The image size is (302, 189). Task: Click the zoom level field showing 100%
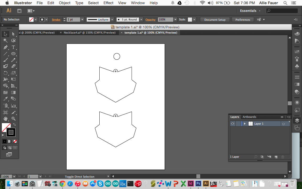pyautogui.click(x=6, y=176)
